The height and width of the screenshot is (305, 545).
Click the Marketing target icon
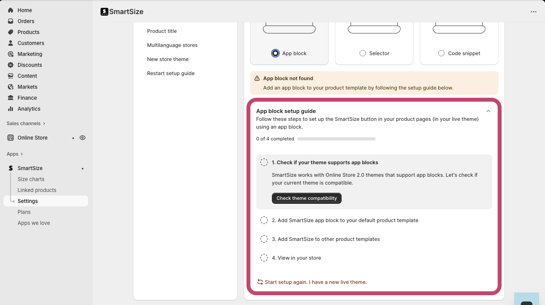(x=11, y=54)
